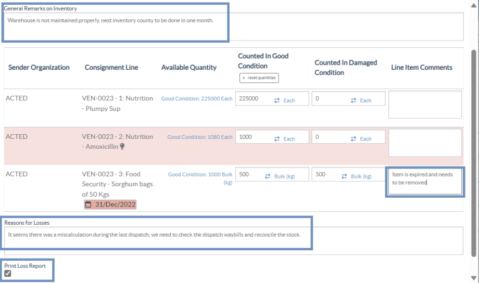Click the Sender Organization column header
This screenshot has height=283, width=479.
click(39, 68)
